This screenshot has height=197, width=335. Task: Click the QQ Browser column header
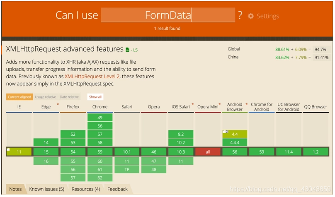click(316, 107)
